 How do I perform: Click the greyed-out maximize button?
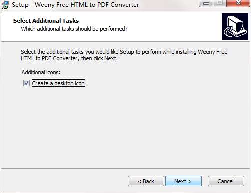[220, 3]
